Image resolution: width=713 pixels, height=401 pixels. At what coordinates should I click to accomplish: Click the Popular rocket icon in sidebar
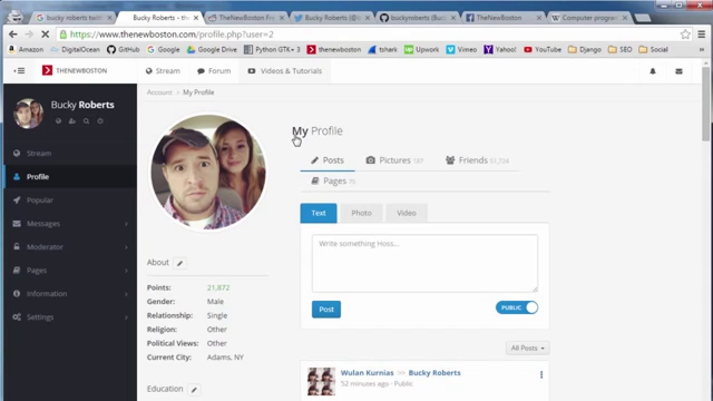point(17,200)
